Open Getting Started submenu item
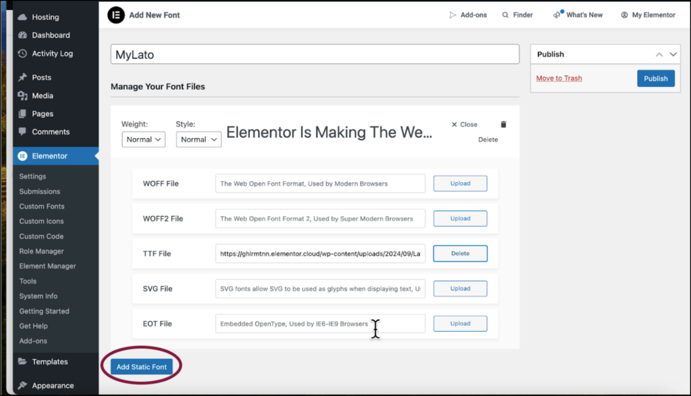691x396 pixels. tap(44, 312)
